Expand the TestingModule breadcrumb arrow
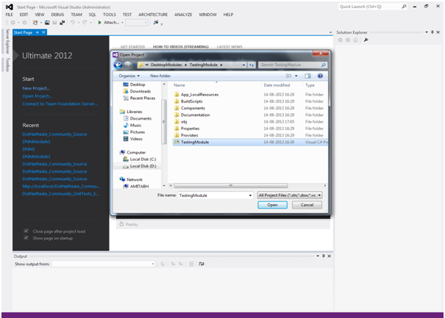The image size is (445, 318). (221, 65)
